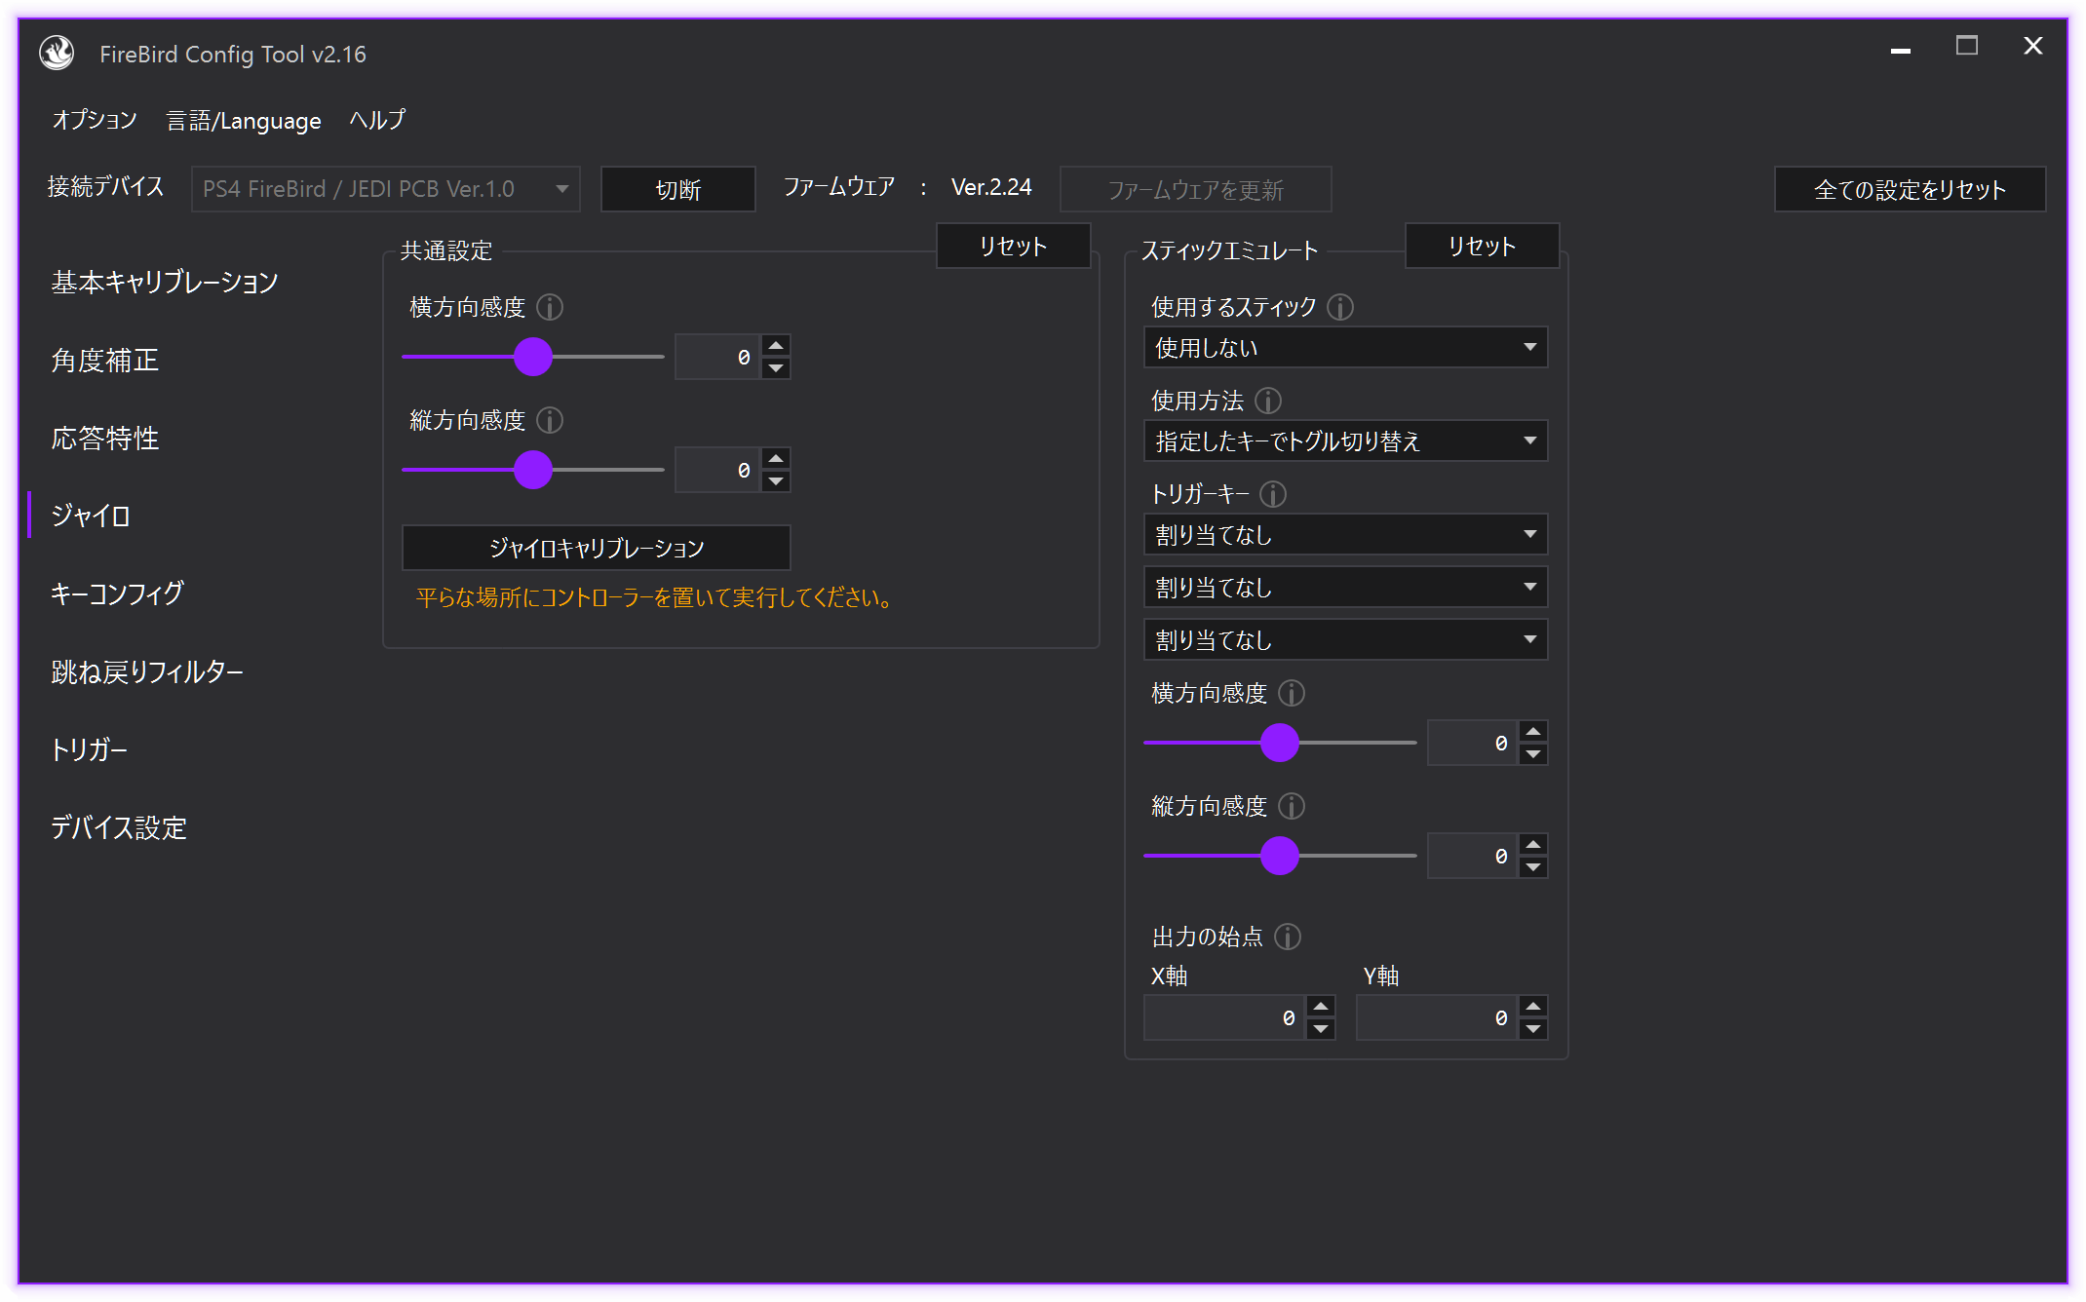Open the 言語/Language menu
Screen dimensions: 2086x1302
coord(244,121)
